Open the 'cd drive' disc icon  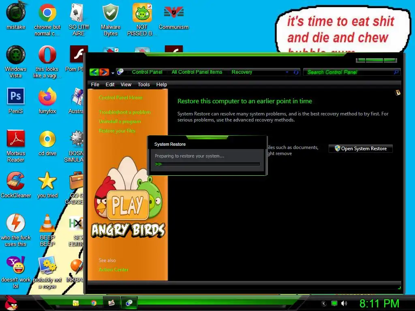(x=47, y=143)
